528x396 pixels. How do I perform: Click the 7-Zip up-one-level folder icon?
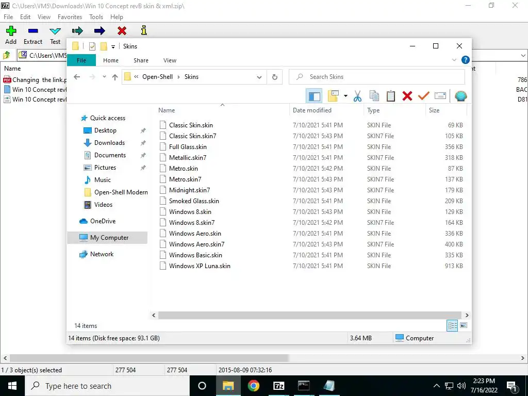point(7,55)
